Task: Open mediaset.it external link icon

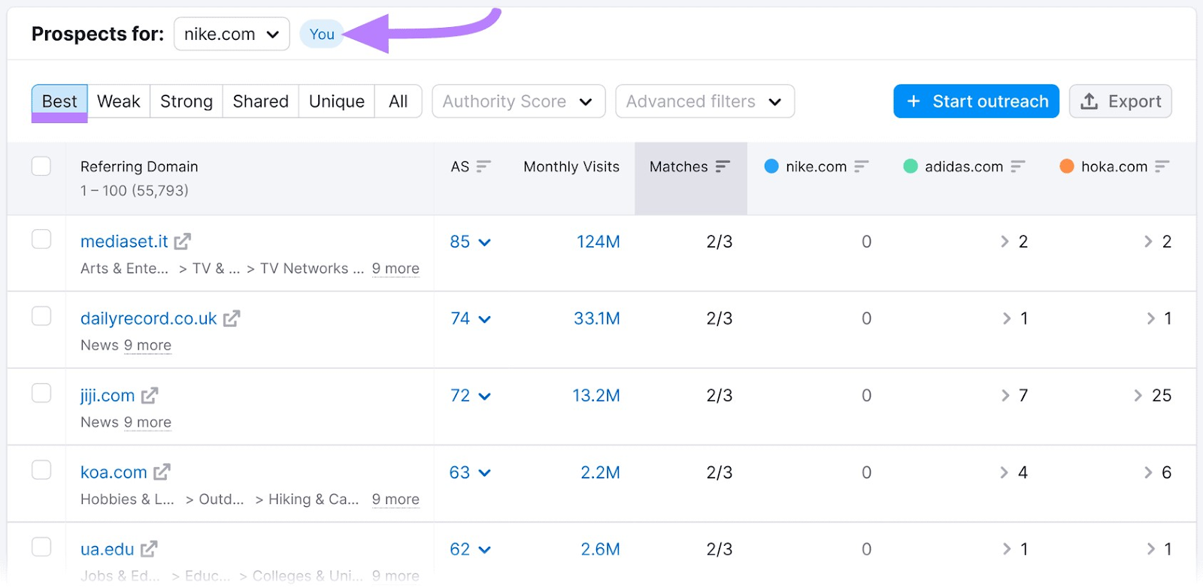Action: [183, 242]
